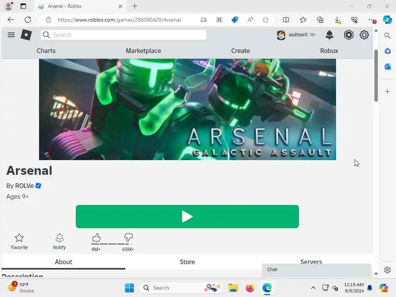The image size is (396, 297).
Task: Open the Roblox hamburger navigation menu
Action: click(x=11, y=35)
